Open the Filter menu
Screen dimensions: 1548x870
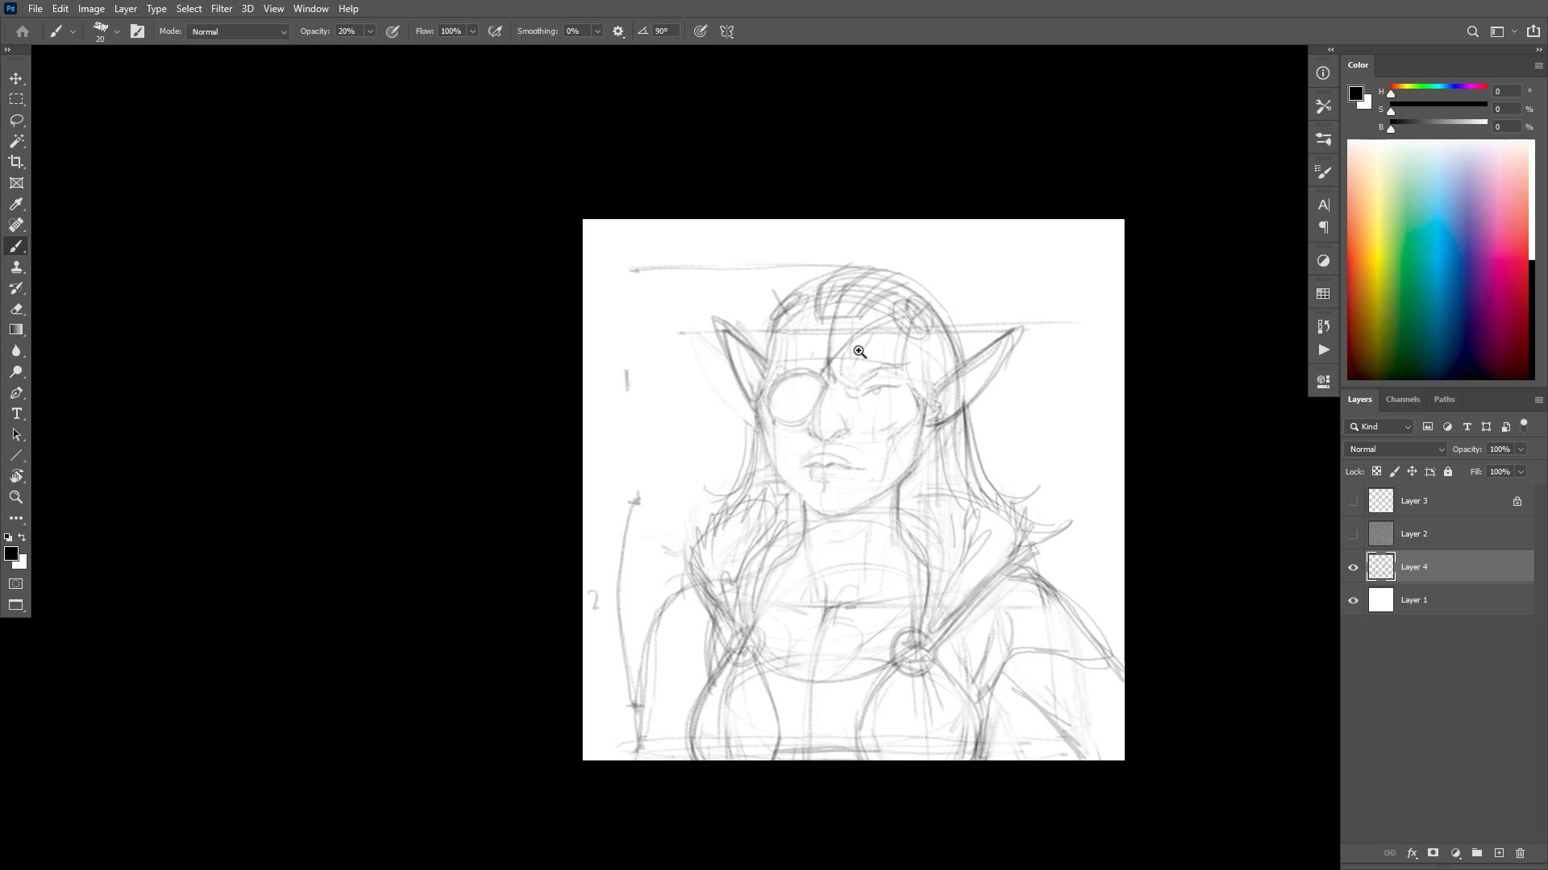pyautogui.click(x=221, y=9)
